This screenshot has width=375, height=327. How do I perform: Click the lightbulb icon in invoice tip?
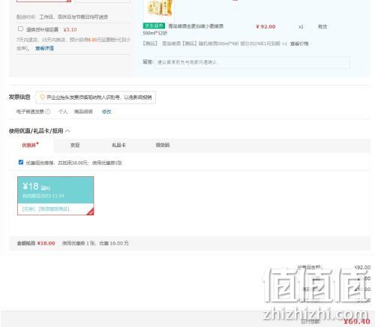(42, 97)
